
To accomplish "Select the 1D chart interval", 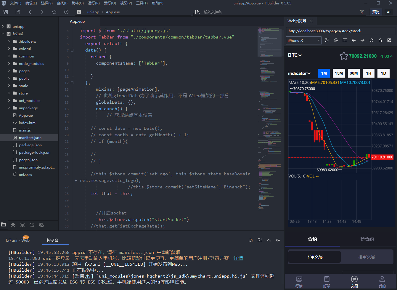I will pos(383,73).
